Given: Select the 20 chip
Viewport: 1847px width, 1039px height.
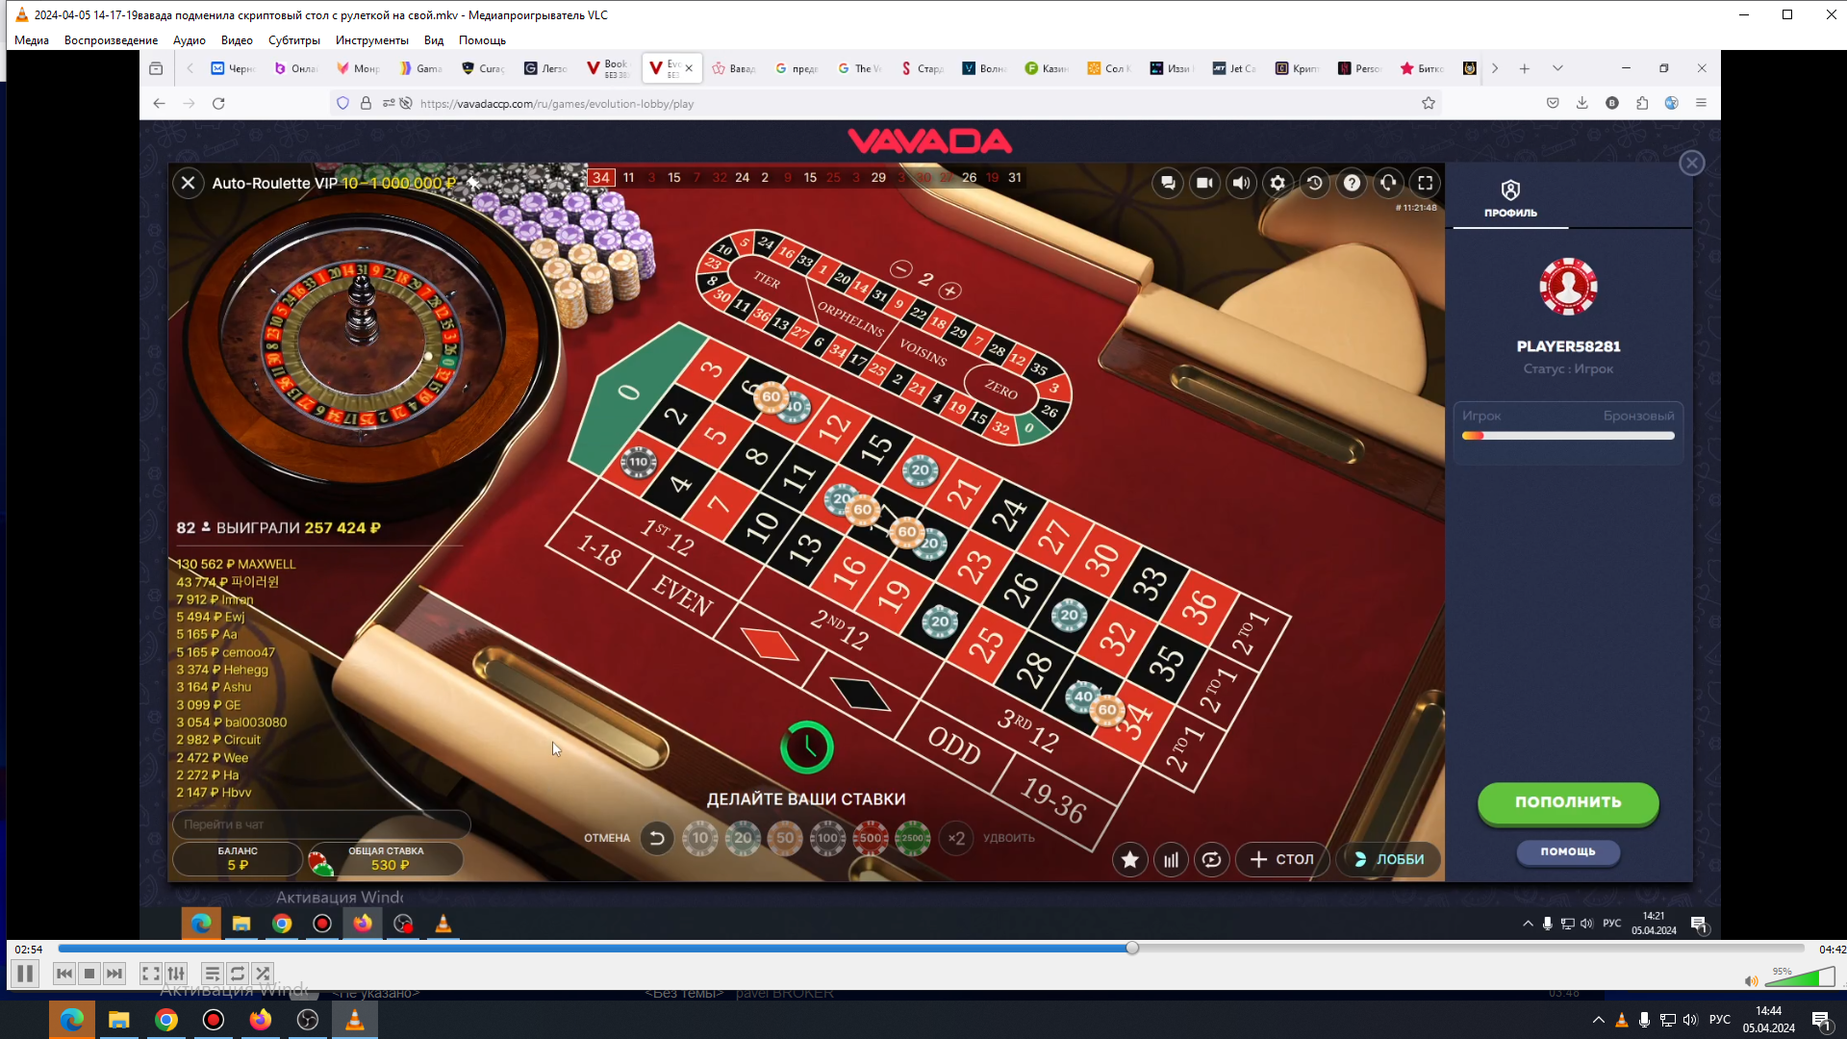Looking at the screenshot, I should pyautogui.click(x=743, y=838).
